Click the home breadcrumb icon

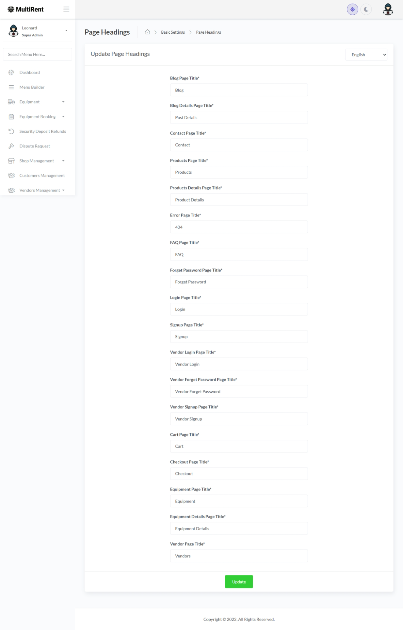tap(148, 32)
